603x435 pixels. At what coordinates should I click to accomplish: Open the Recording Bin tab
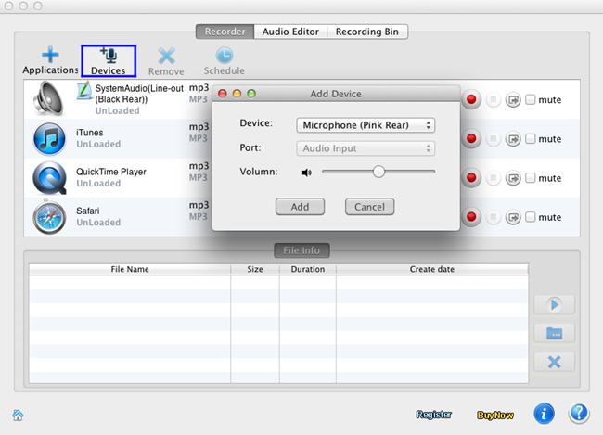click(368, 32)
